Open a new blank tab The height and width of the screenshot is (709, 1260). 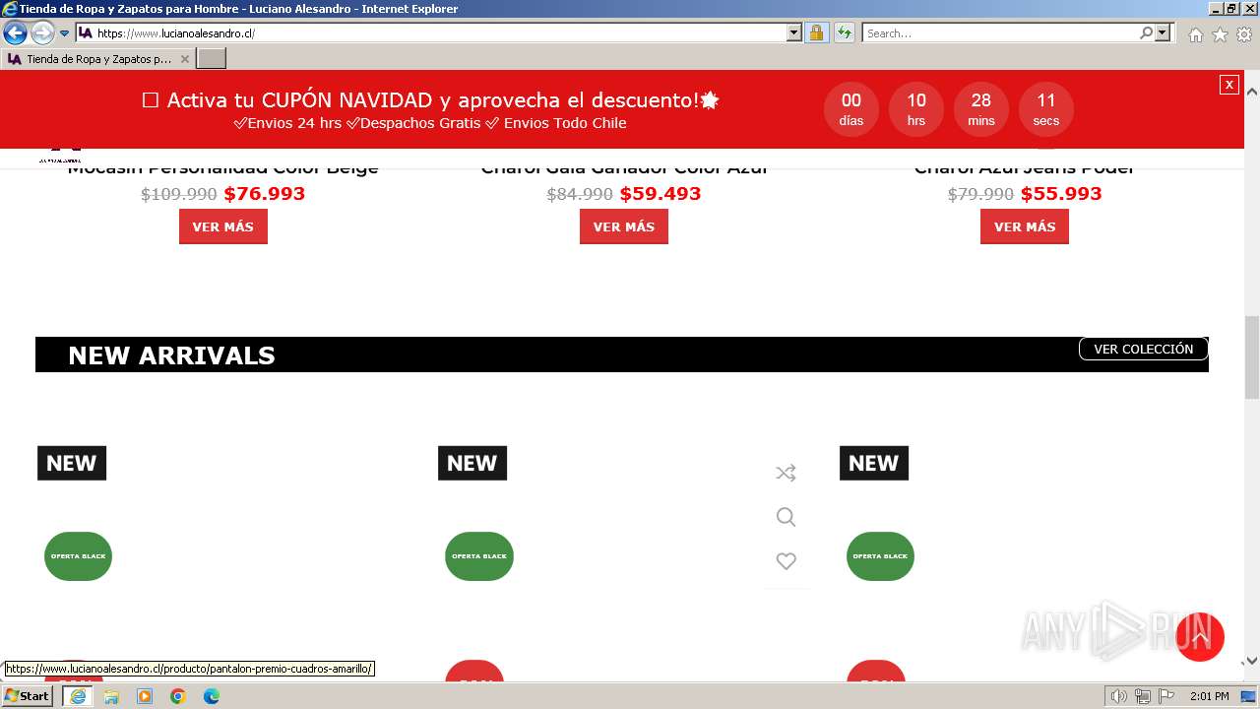click(212, 59)
